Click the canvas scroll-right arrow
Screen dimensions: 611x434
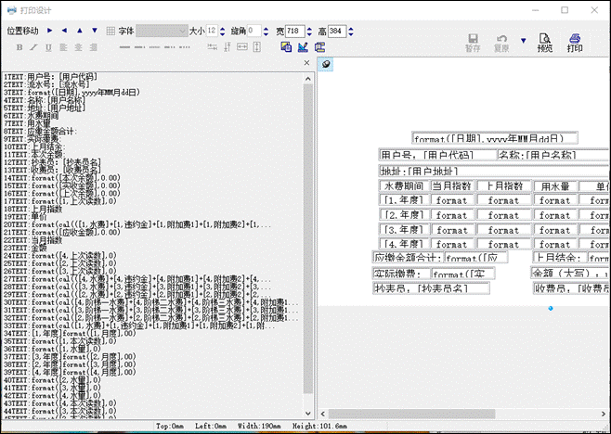(x=604, y=414)
